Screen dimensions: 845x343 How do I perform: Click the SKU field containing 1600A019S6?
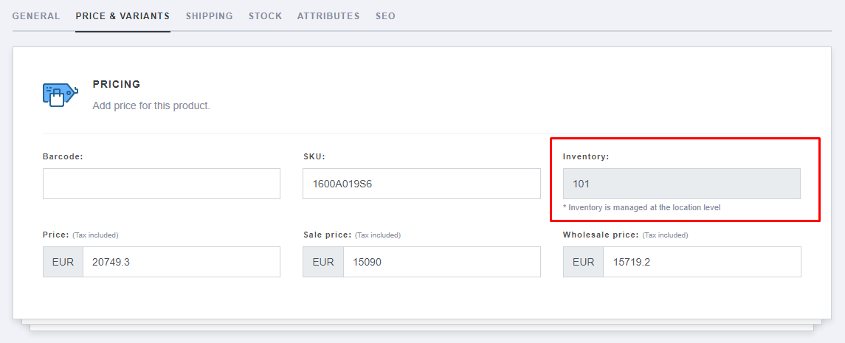[421, 184]
